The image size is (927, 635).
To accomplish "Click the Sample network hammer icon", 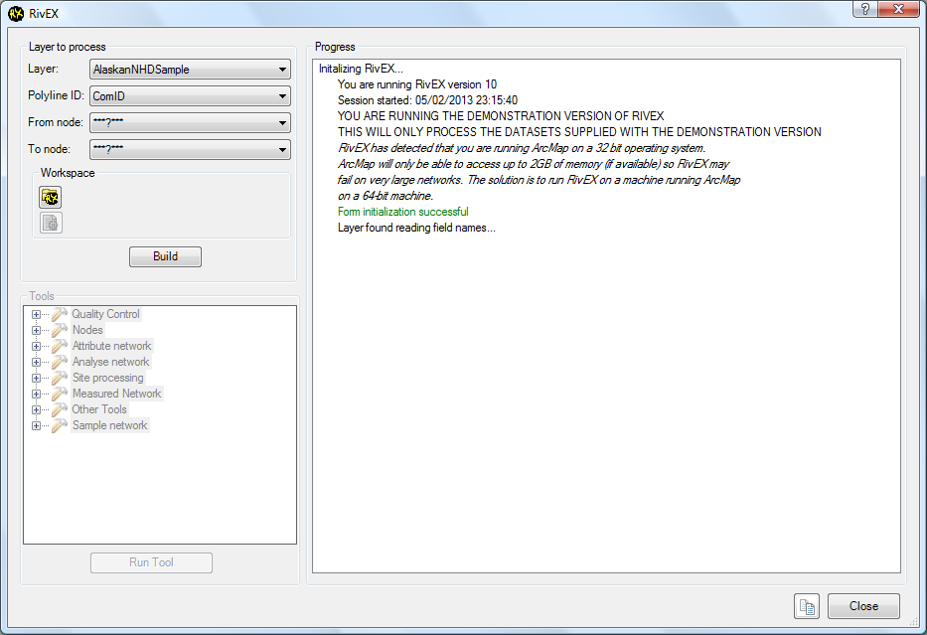I will 60,425.
